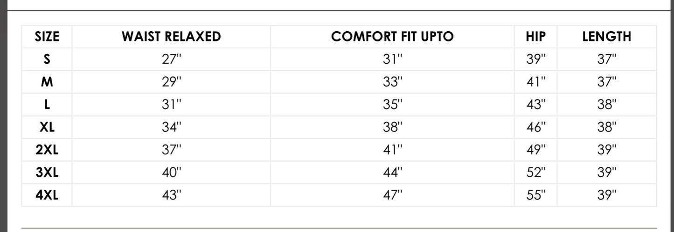This screenshot has width=674, height=232.
Task: Click the 34" relaxed waist value for XL
Action: pyautogui.click(x=171, y=127)
